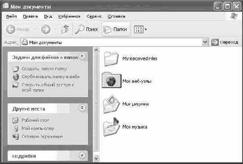Select the Мои рисунки folder icon

tap(111, 104)
